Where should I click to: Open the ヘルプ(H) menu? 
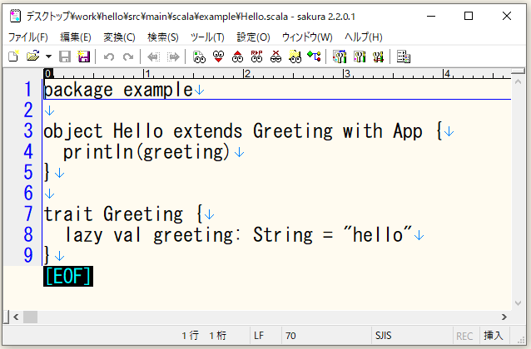(x=364, y=37)
